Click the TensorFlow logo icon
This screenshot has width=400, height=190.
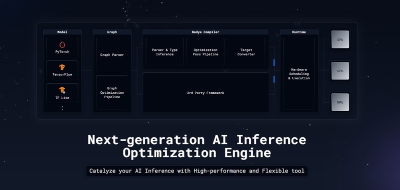click(62, 67)
